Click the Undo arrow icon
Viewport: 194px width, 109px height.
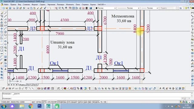pos(45,8)
